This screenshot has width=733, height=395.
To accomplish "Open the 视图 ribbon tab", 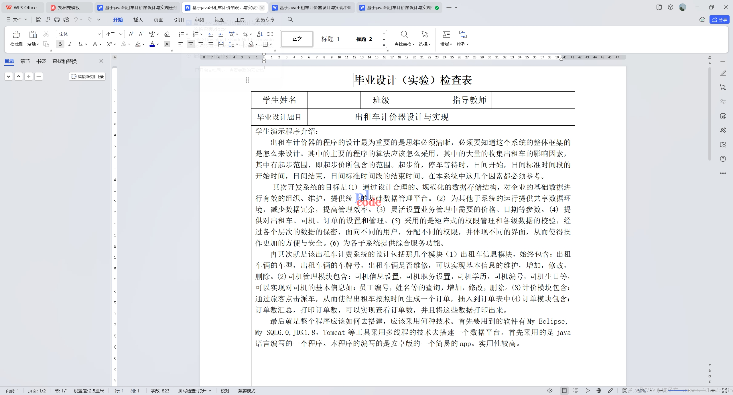I will pyautogui.click(x=219, y=19).
